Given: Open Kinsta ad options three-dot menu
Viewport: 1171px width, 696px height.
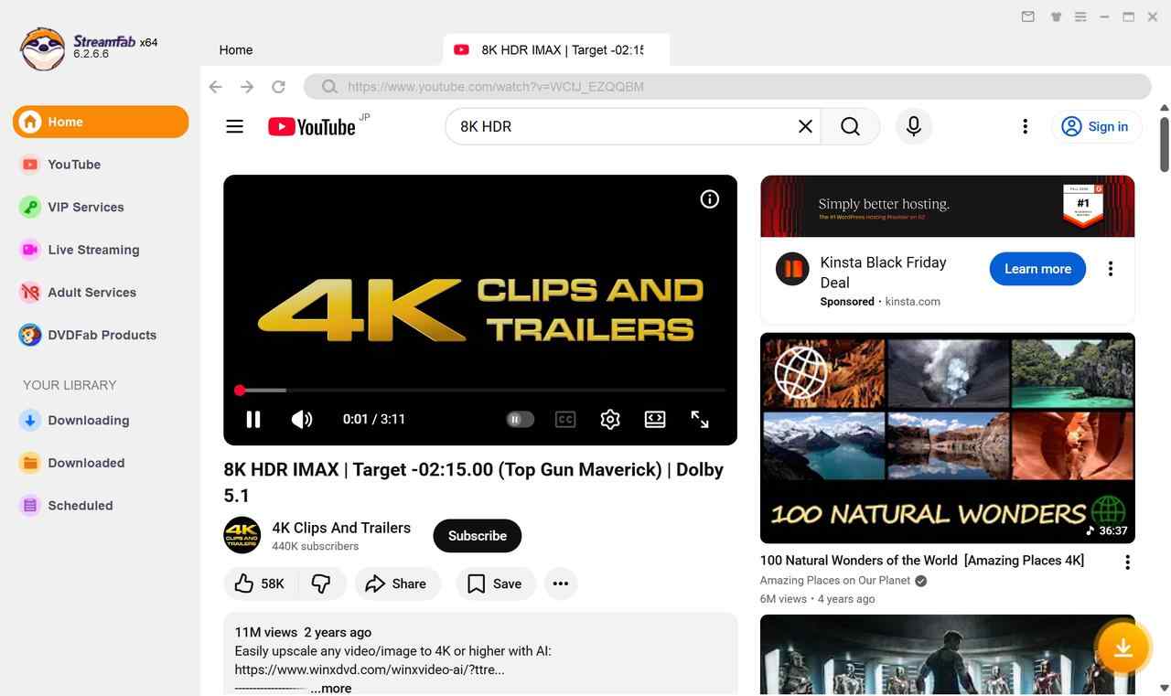Looking at the screenshot, I should 1111,269.
